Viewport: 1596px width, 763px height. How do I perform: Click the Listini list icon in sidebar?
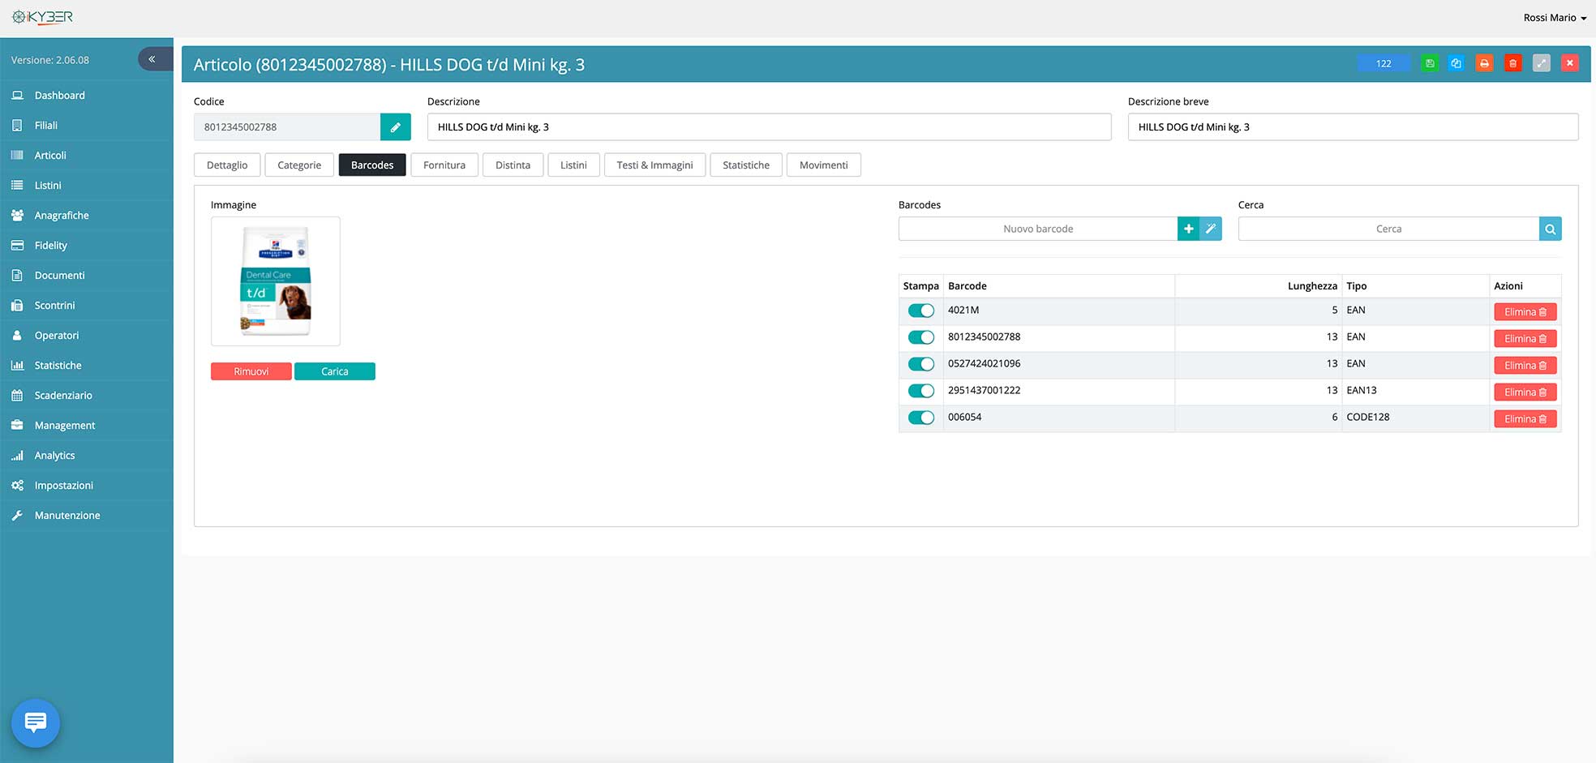(17, 185)
